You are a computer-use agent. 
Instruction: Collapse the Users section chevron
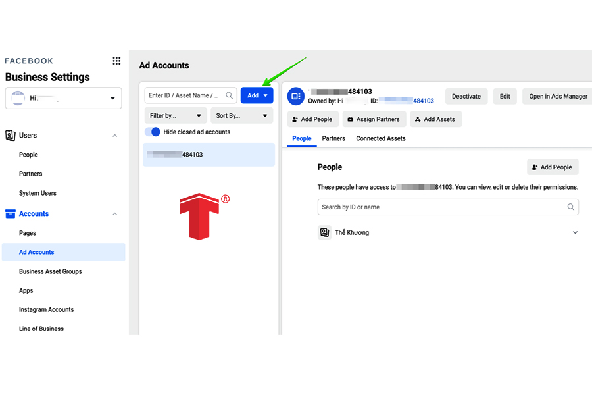pyautogui.click(x=114, y=136)
